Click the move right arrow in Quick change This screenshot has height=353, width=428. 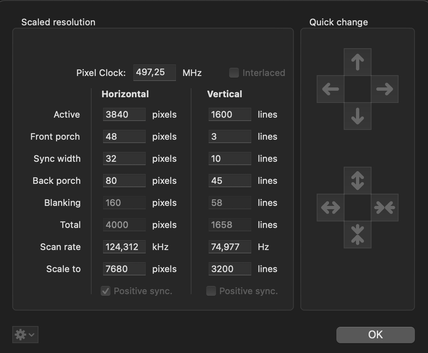pyautogui.click(x=385, y=89)
